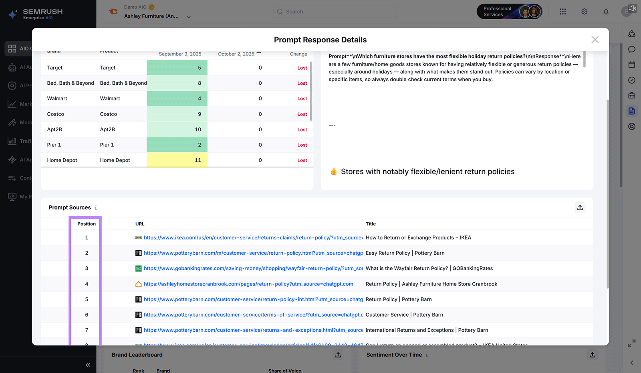Click the Stores with notably flexible return policies heading
Screen dimensions: 641x373
pos(427,172)
